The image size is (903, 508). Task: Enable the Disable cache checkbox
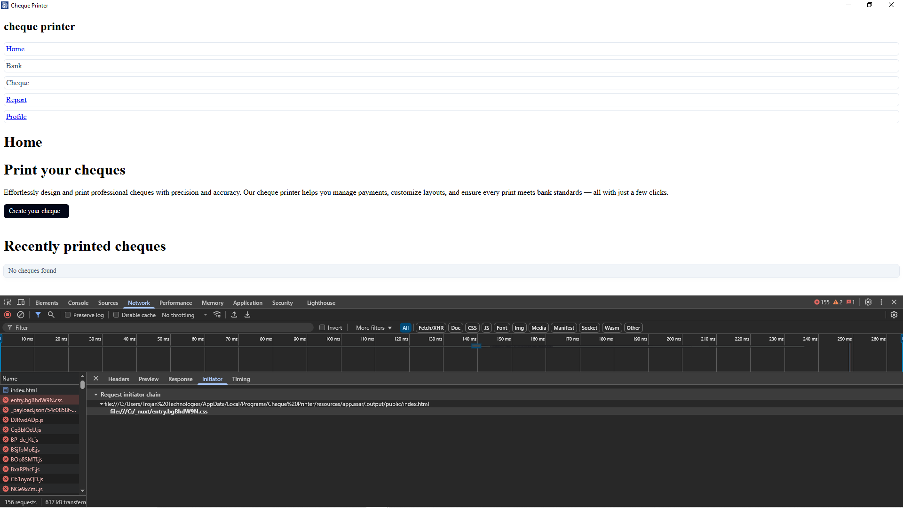click(x=116, y=315)
